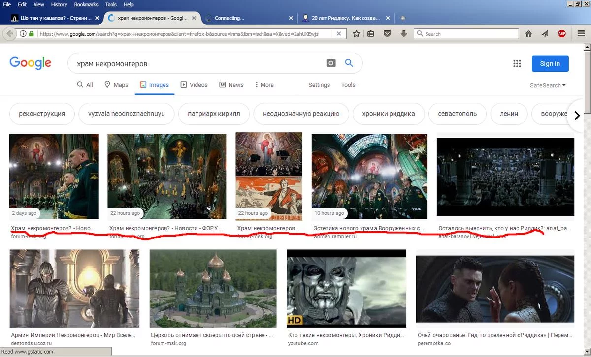591x357 pixels.
Task: Select the Videos search tab
Action: (194, 85)
